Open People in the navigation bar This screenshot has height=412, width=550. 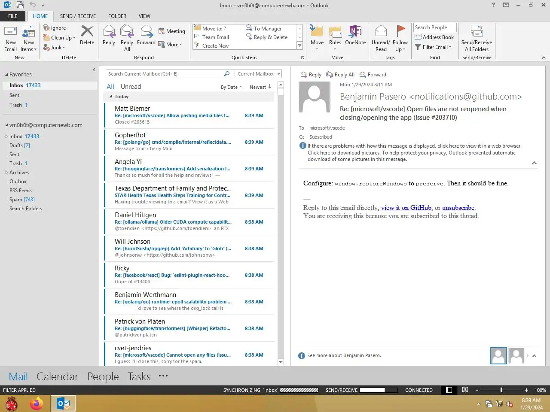pyautogui.click(x=103, y=376)
